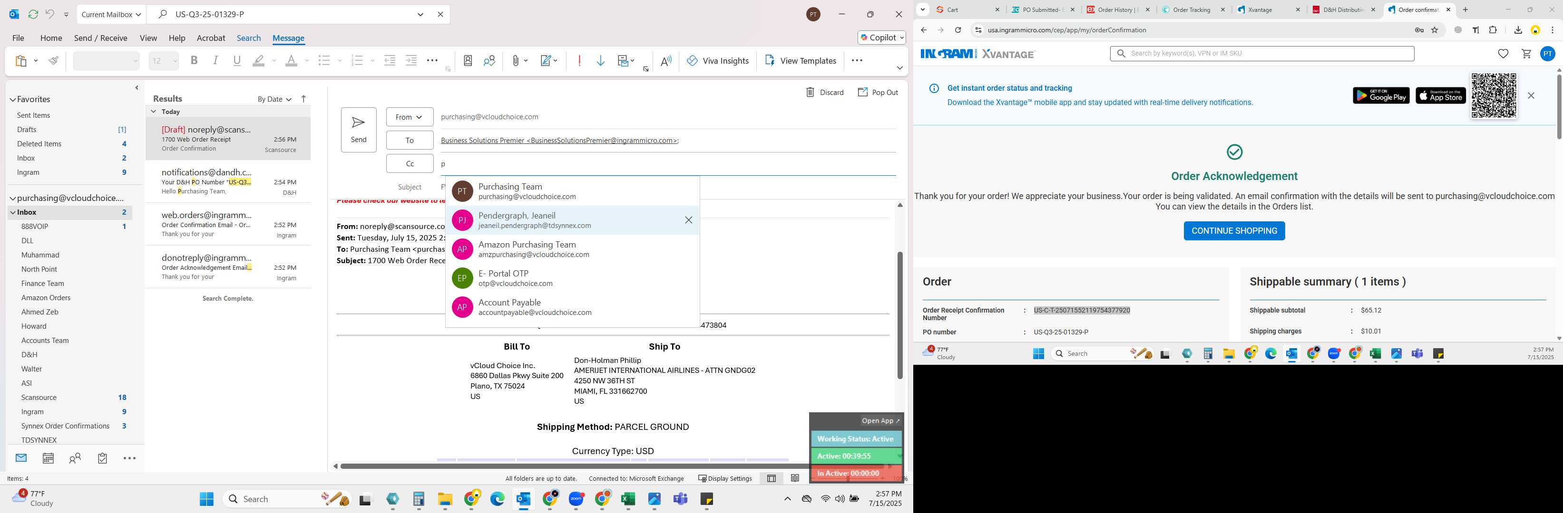Click the Paste clipboard icon in Outlook ribbon
The image size is (1563, 513).
click(21, 61)
